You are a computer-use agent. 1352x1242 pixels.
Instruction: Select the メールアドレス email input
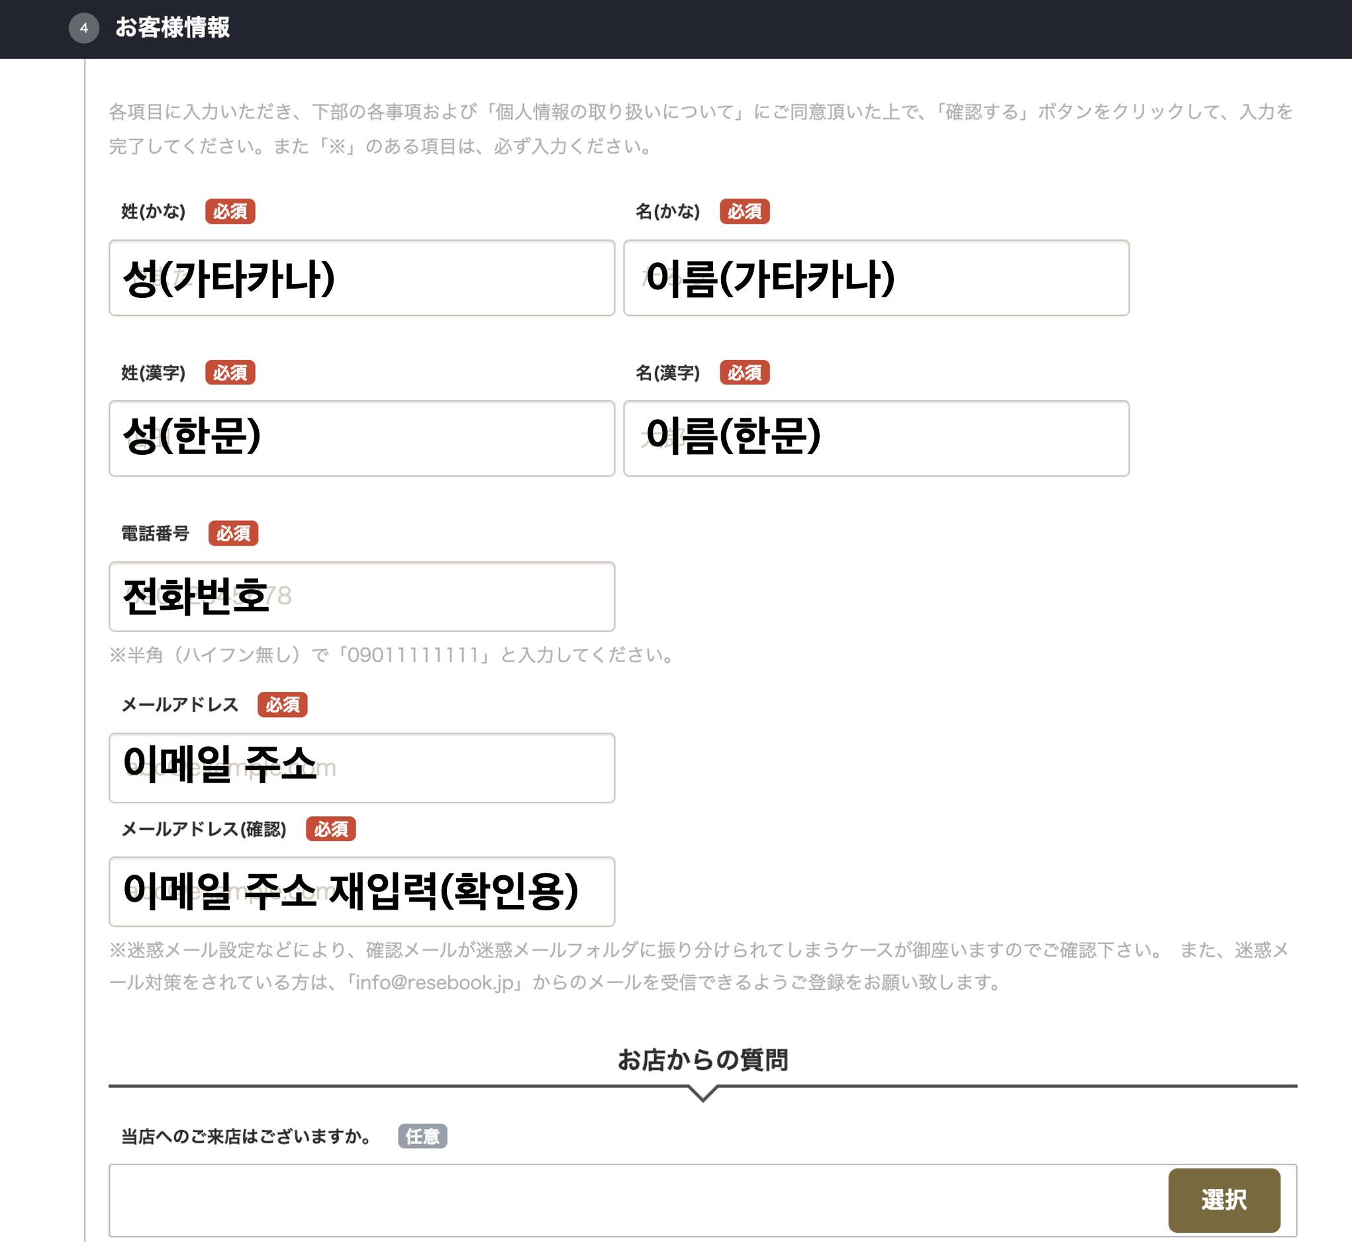pyautogui.click(x=362, y=767)
